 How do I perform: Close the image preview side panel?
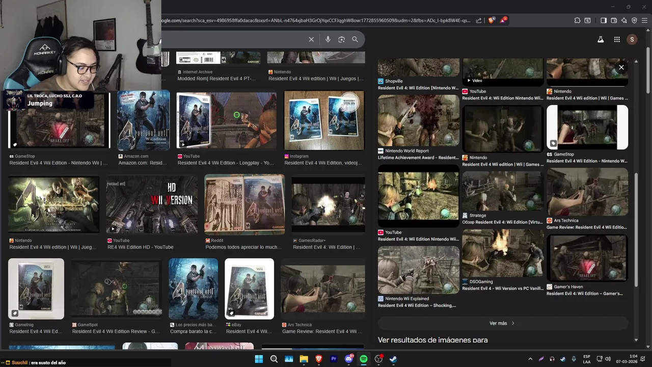(x=621, y=67)
